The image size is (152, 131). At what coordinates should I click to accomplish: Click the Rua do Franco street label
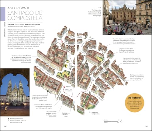pos(98,97)
